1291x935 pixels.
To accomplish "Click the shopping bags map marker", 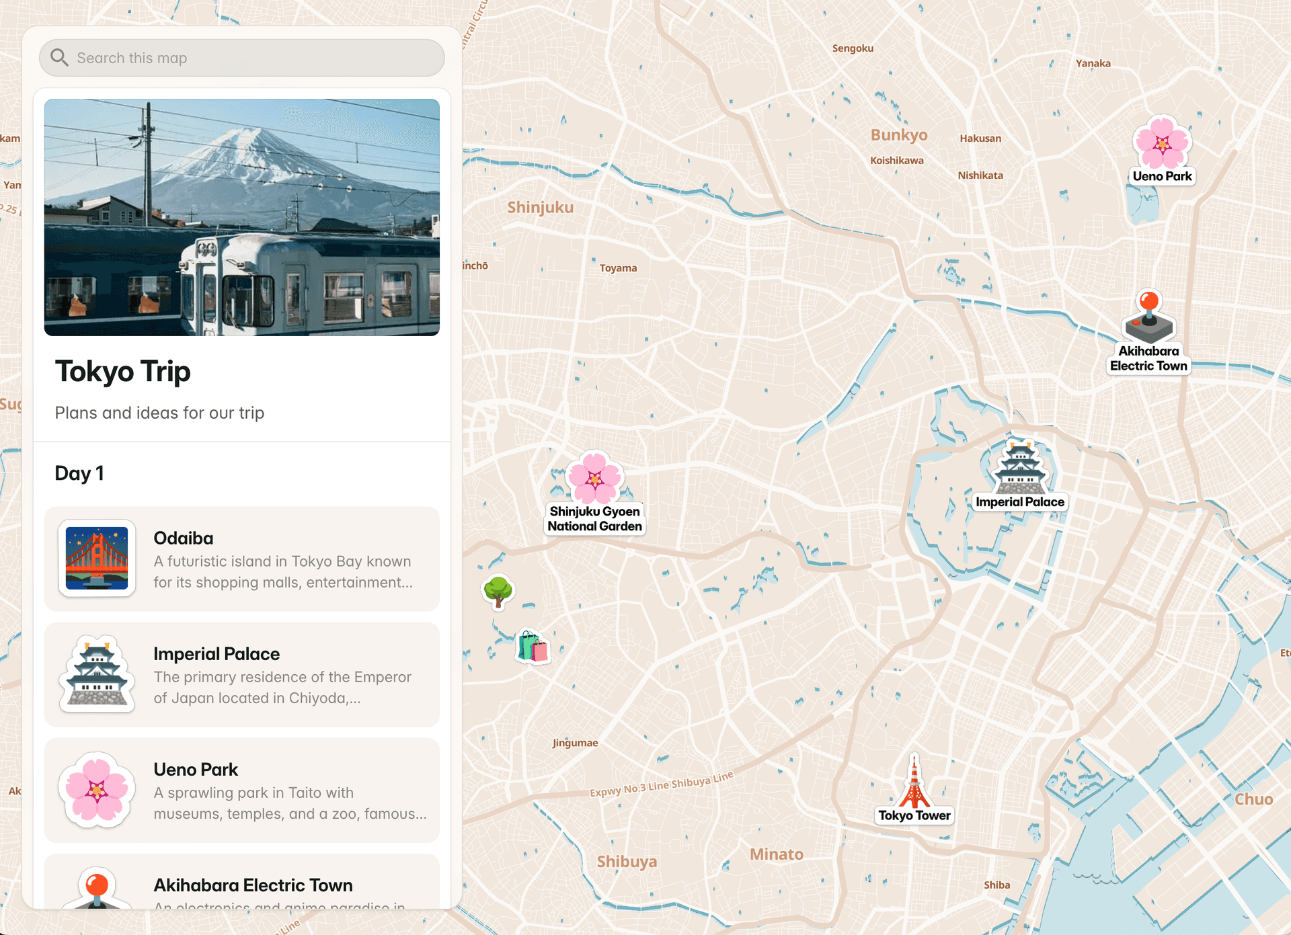I will coord(533,647).
